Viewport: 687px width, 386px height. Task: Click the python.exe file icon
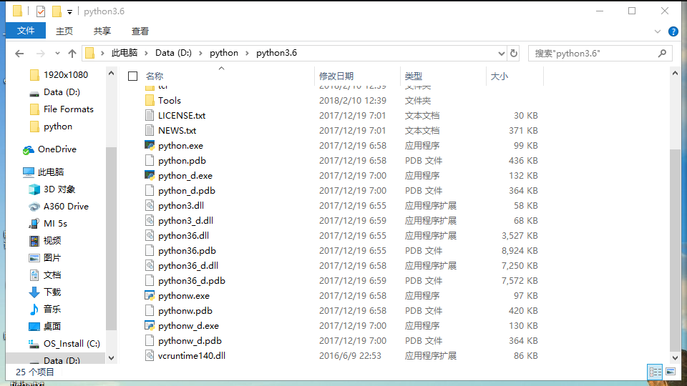(x=150, y=145)
